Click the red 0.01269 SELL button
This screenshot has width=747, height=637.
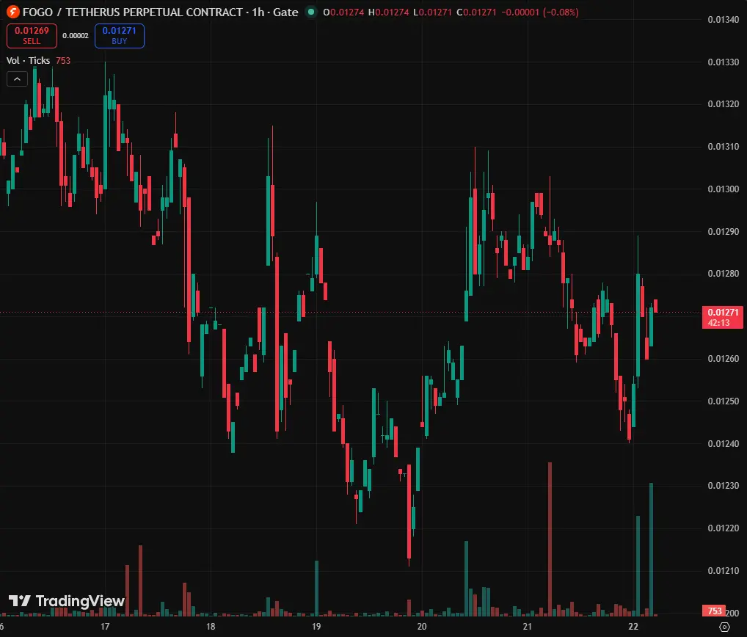coord(32,36)
